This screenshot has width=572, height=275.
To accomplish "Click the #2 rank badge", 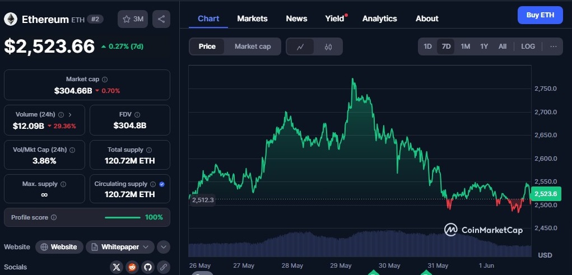I will [95, 20].
